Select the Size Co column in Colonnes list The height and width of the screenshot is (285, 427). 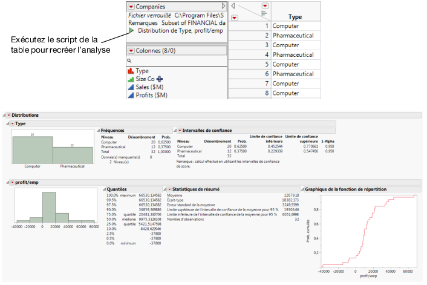tap(145, 79)
